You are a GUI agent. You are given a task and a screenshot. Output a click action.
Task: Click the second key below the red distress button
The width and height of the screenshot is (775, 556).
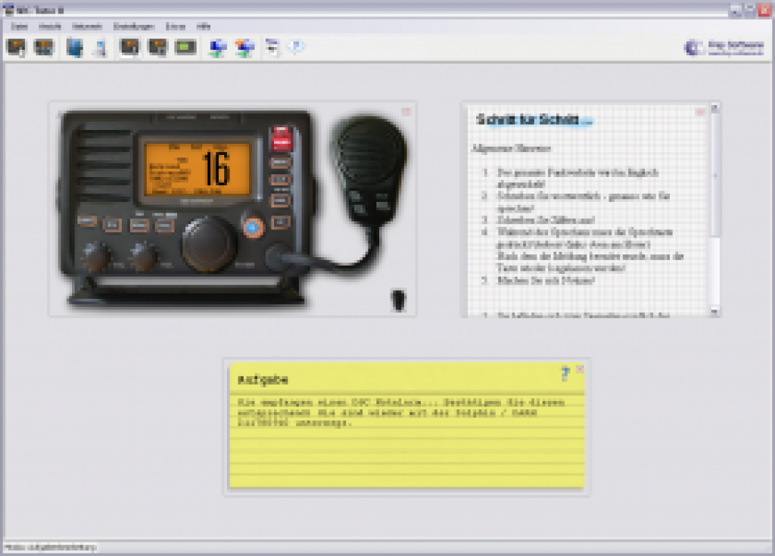point(280,180)
